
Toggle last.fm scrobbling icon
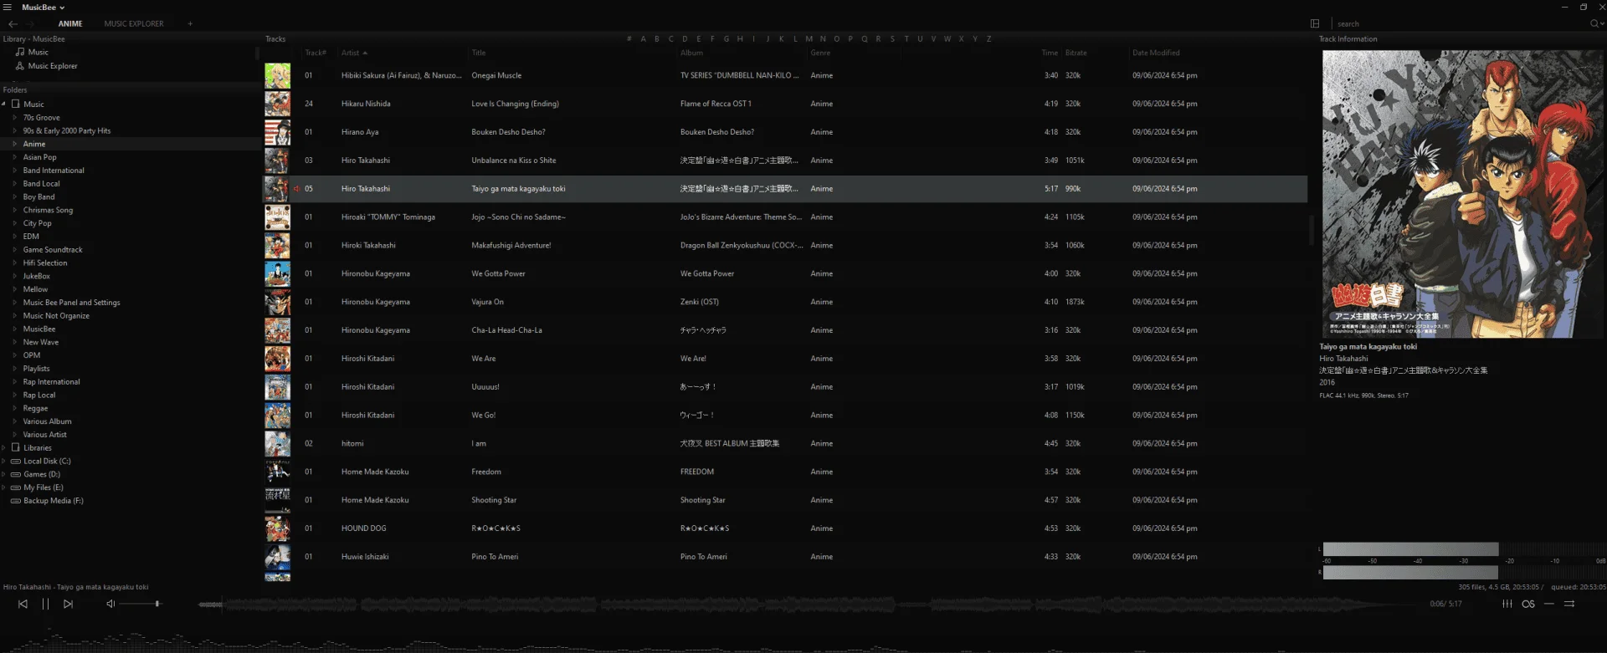coord(1528,604)
